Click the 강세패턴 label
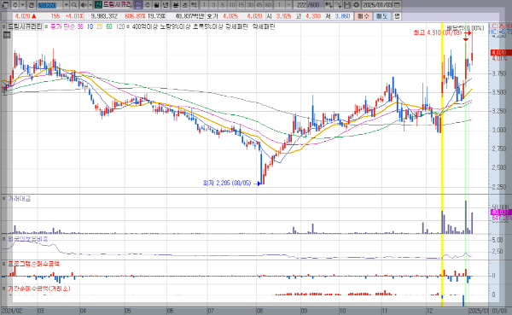 point(236,26)
